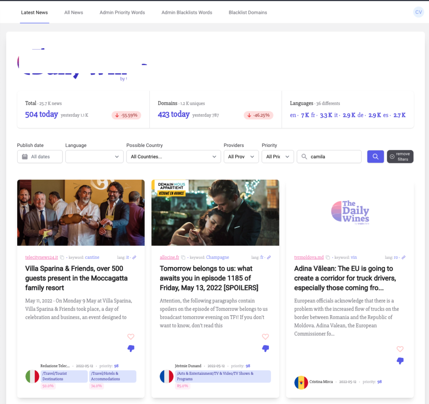Image resolution: width=429 pixels, height=404 pixels.
Task: Click Arts & Entertainment TV Shows tag
Action: click(x=223, y=376)
